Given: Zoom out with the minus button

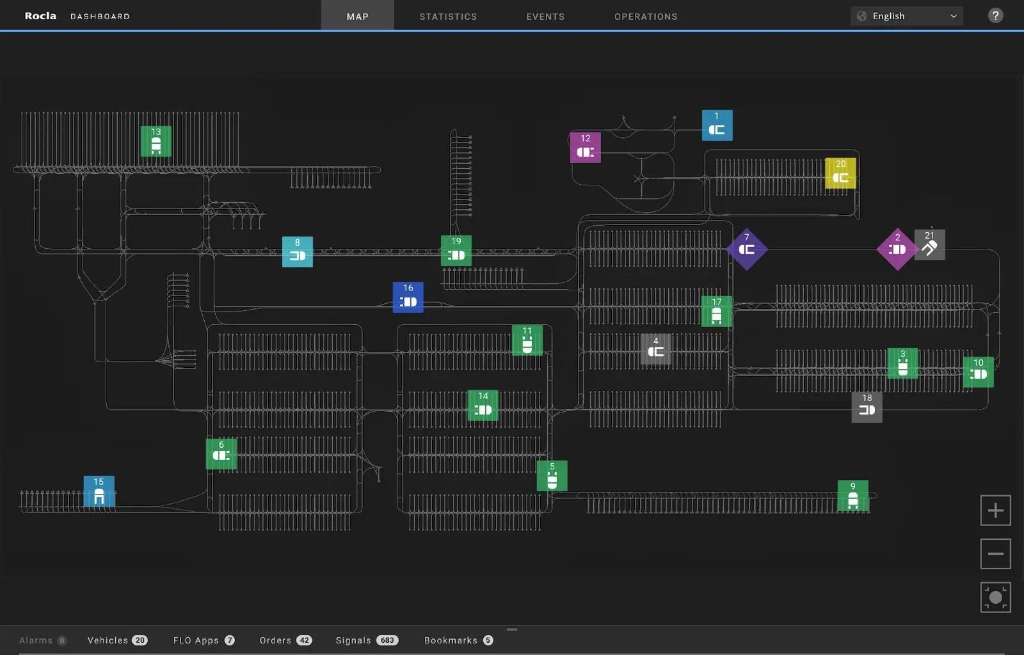Looking at the screenshot, I should point(996,554).
